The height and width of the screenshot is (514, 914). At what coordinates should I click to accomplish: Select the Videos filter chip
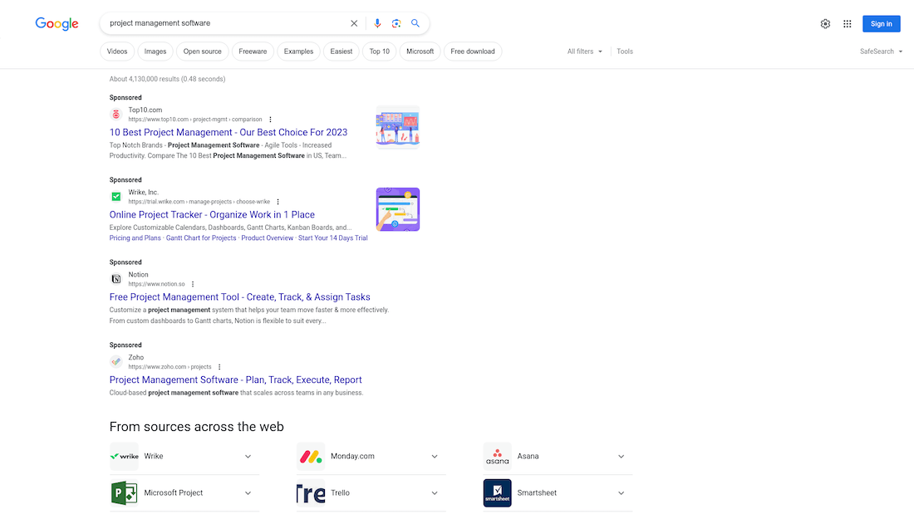(117, 51)
